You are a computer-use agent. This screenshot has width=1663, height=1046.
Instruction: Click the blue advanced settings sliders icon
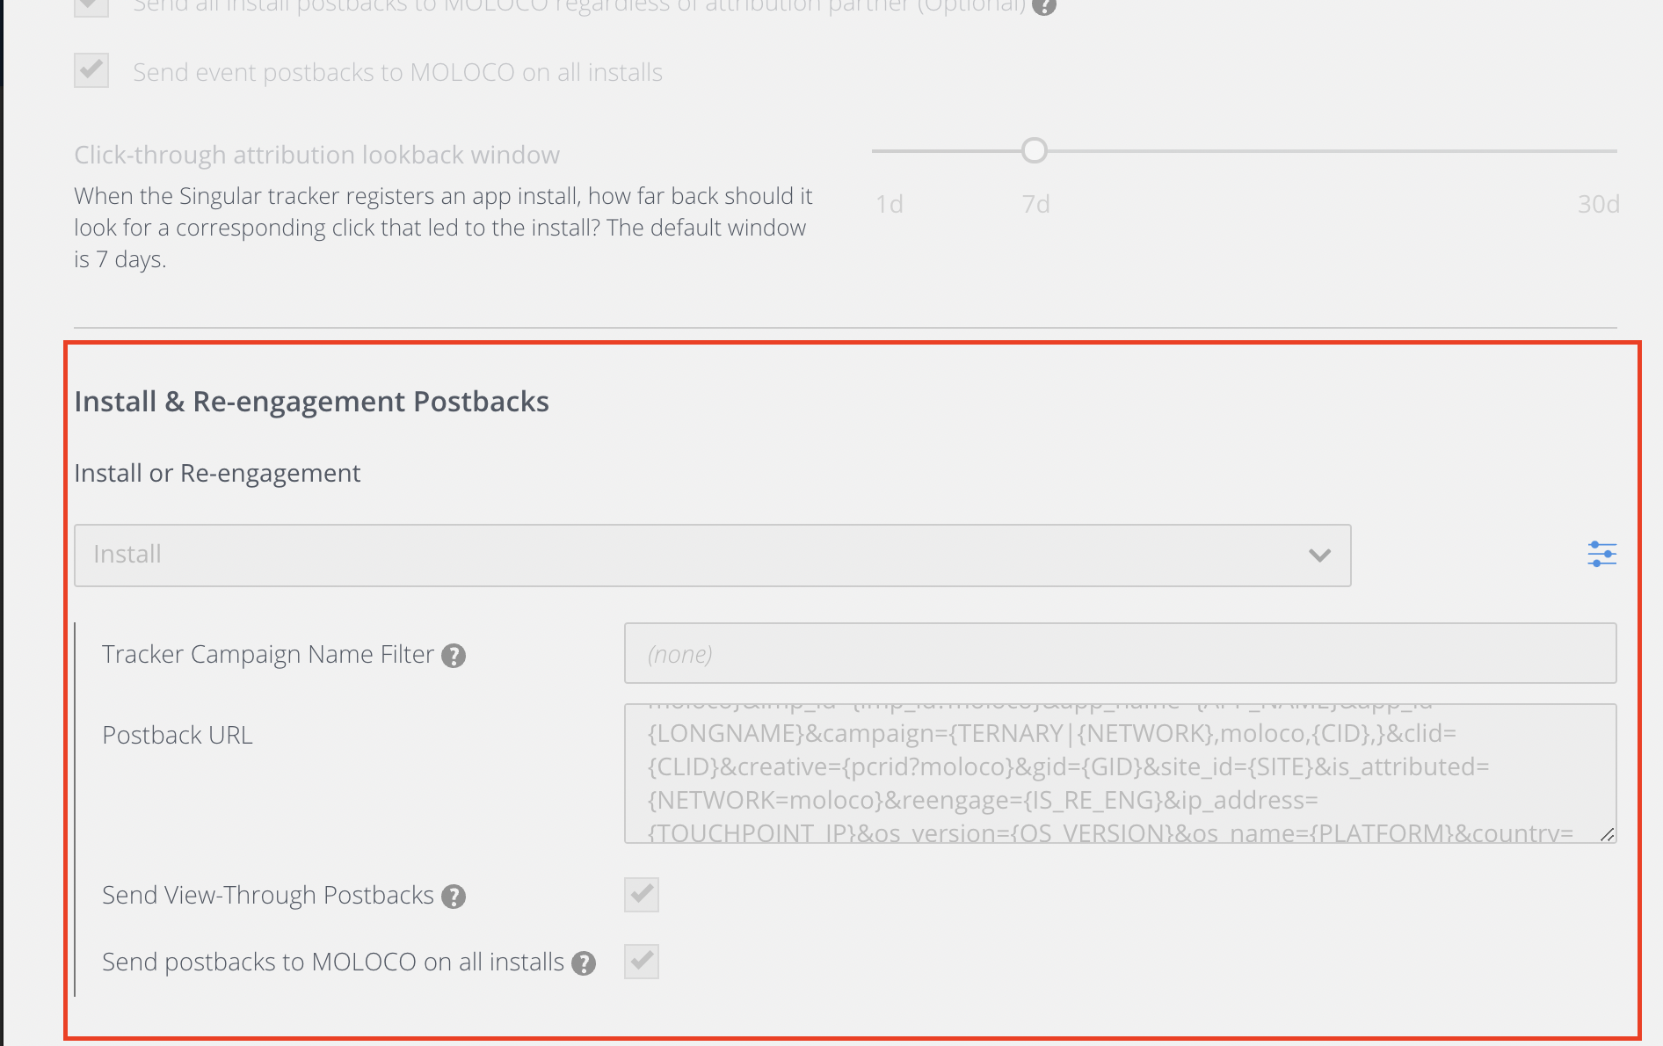coord(1601,554)
